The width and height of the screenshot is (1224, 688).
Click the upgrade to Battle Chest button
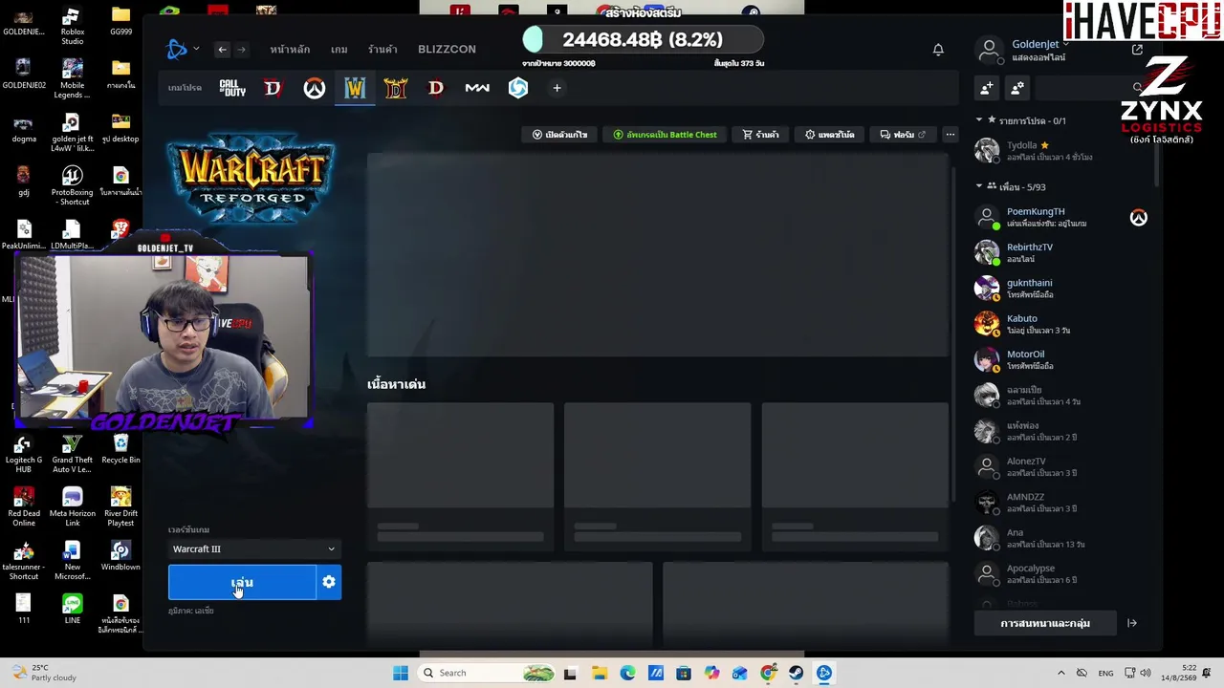tap(666, 135)
